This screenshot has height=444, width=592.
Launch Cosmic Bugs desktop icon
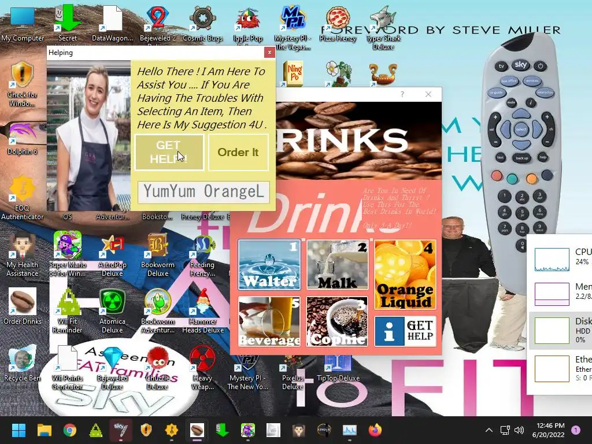[202, 23]
